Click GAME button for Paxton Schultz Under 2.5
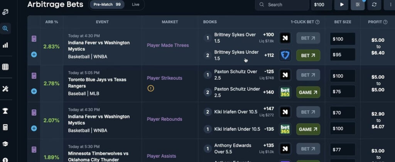395x162 pixels. click(308, 92)
